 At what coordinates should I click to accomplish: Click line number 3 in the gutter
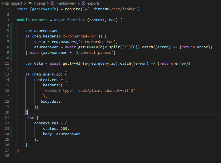tap(8, 20)
